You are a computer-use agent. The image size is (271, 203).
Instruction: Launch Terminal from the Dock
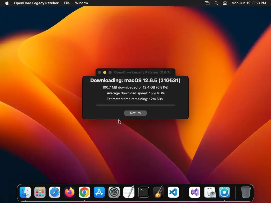(x=144, y=192)
